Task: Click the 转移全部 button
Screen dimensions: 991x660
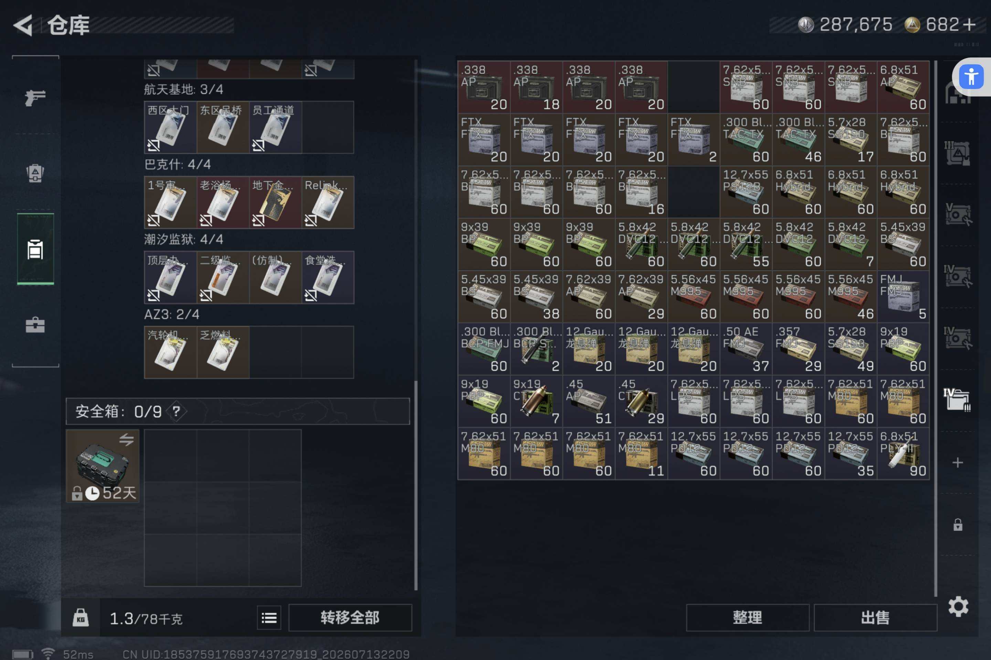Action: 350,617
